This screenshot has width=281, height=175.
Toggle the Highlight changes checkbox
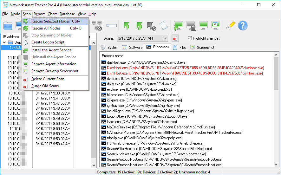tap(190, 38)
